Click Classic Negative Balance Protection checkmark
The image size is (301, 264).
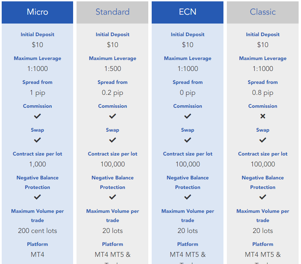(x=263, y=197)
